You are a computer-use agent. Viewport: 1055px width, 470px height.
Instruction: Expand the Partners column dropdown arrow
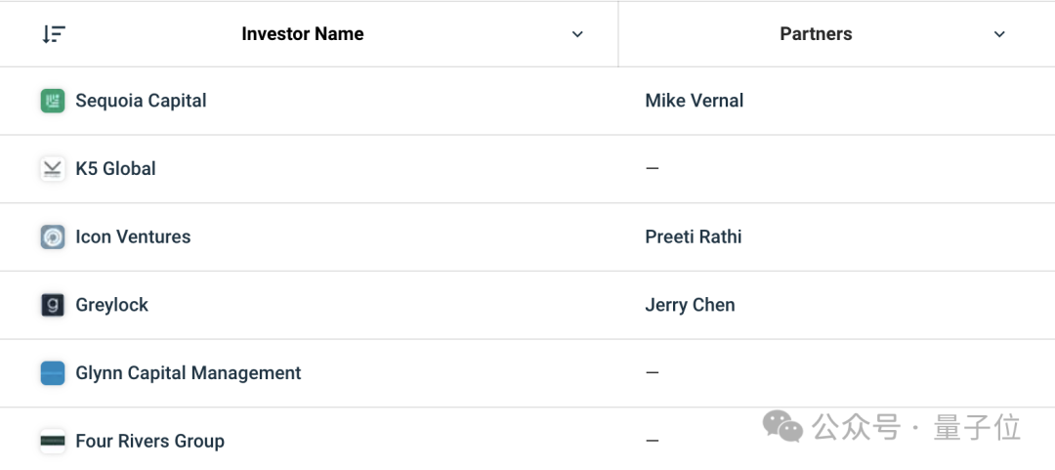(x=1000, y=34)
